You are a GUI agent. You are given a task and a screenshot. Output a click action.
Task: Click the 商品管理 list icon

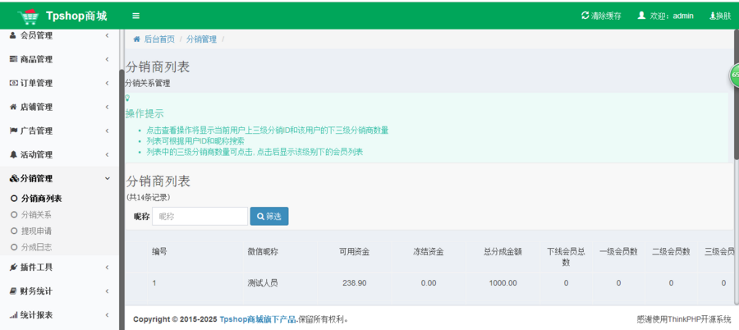click(13, 59)
